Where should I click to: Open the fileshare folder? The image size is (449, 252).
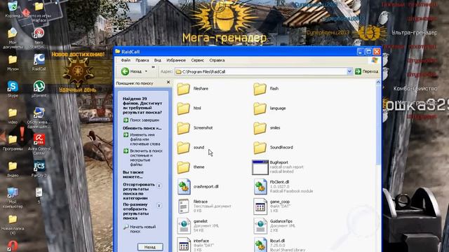[x=192, y=89]
